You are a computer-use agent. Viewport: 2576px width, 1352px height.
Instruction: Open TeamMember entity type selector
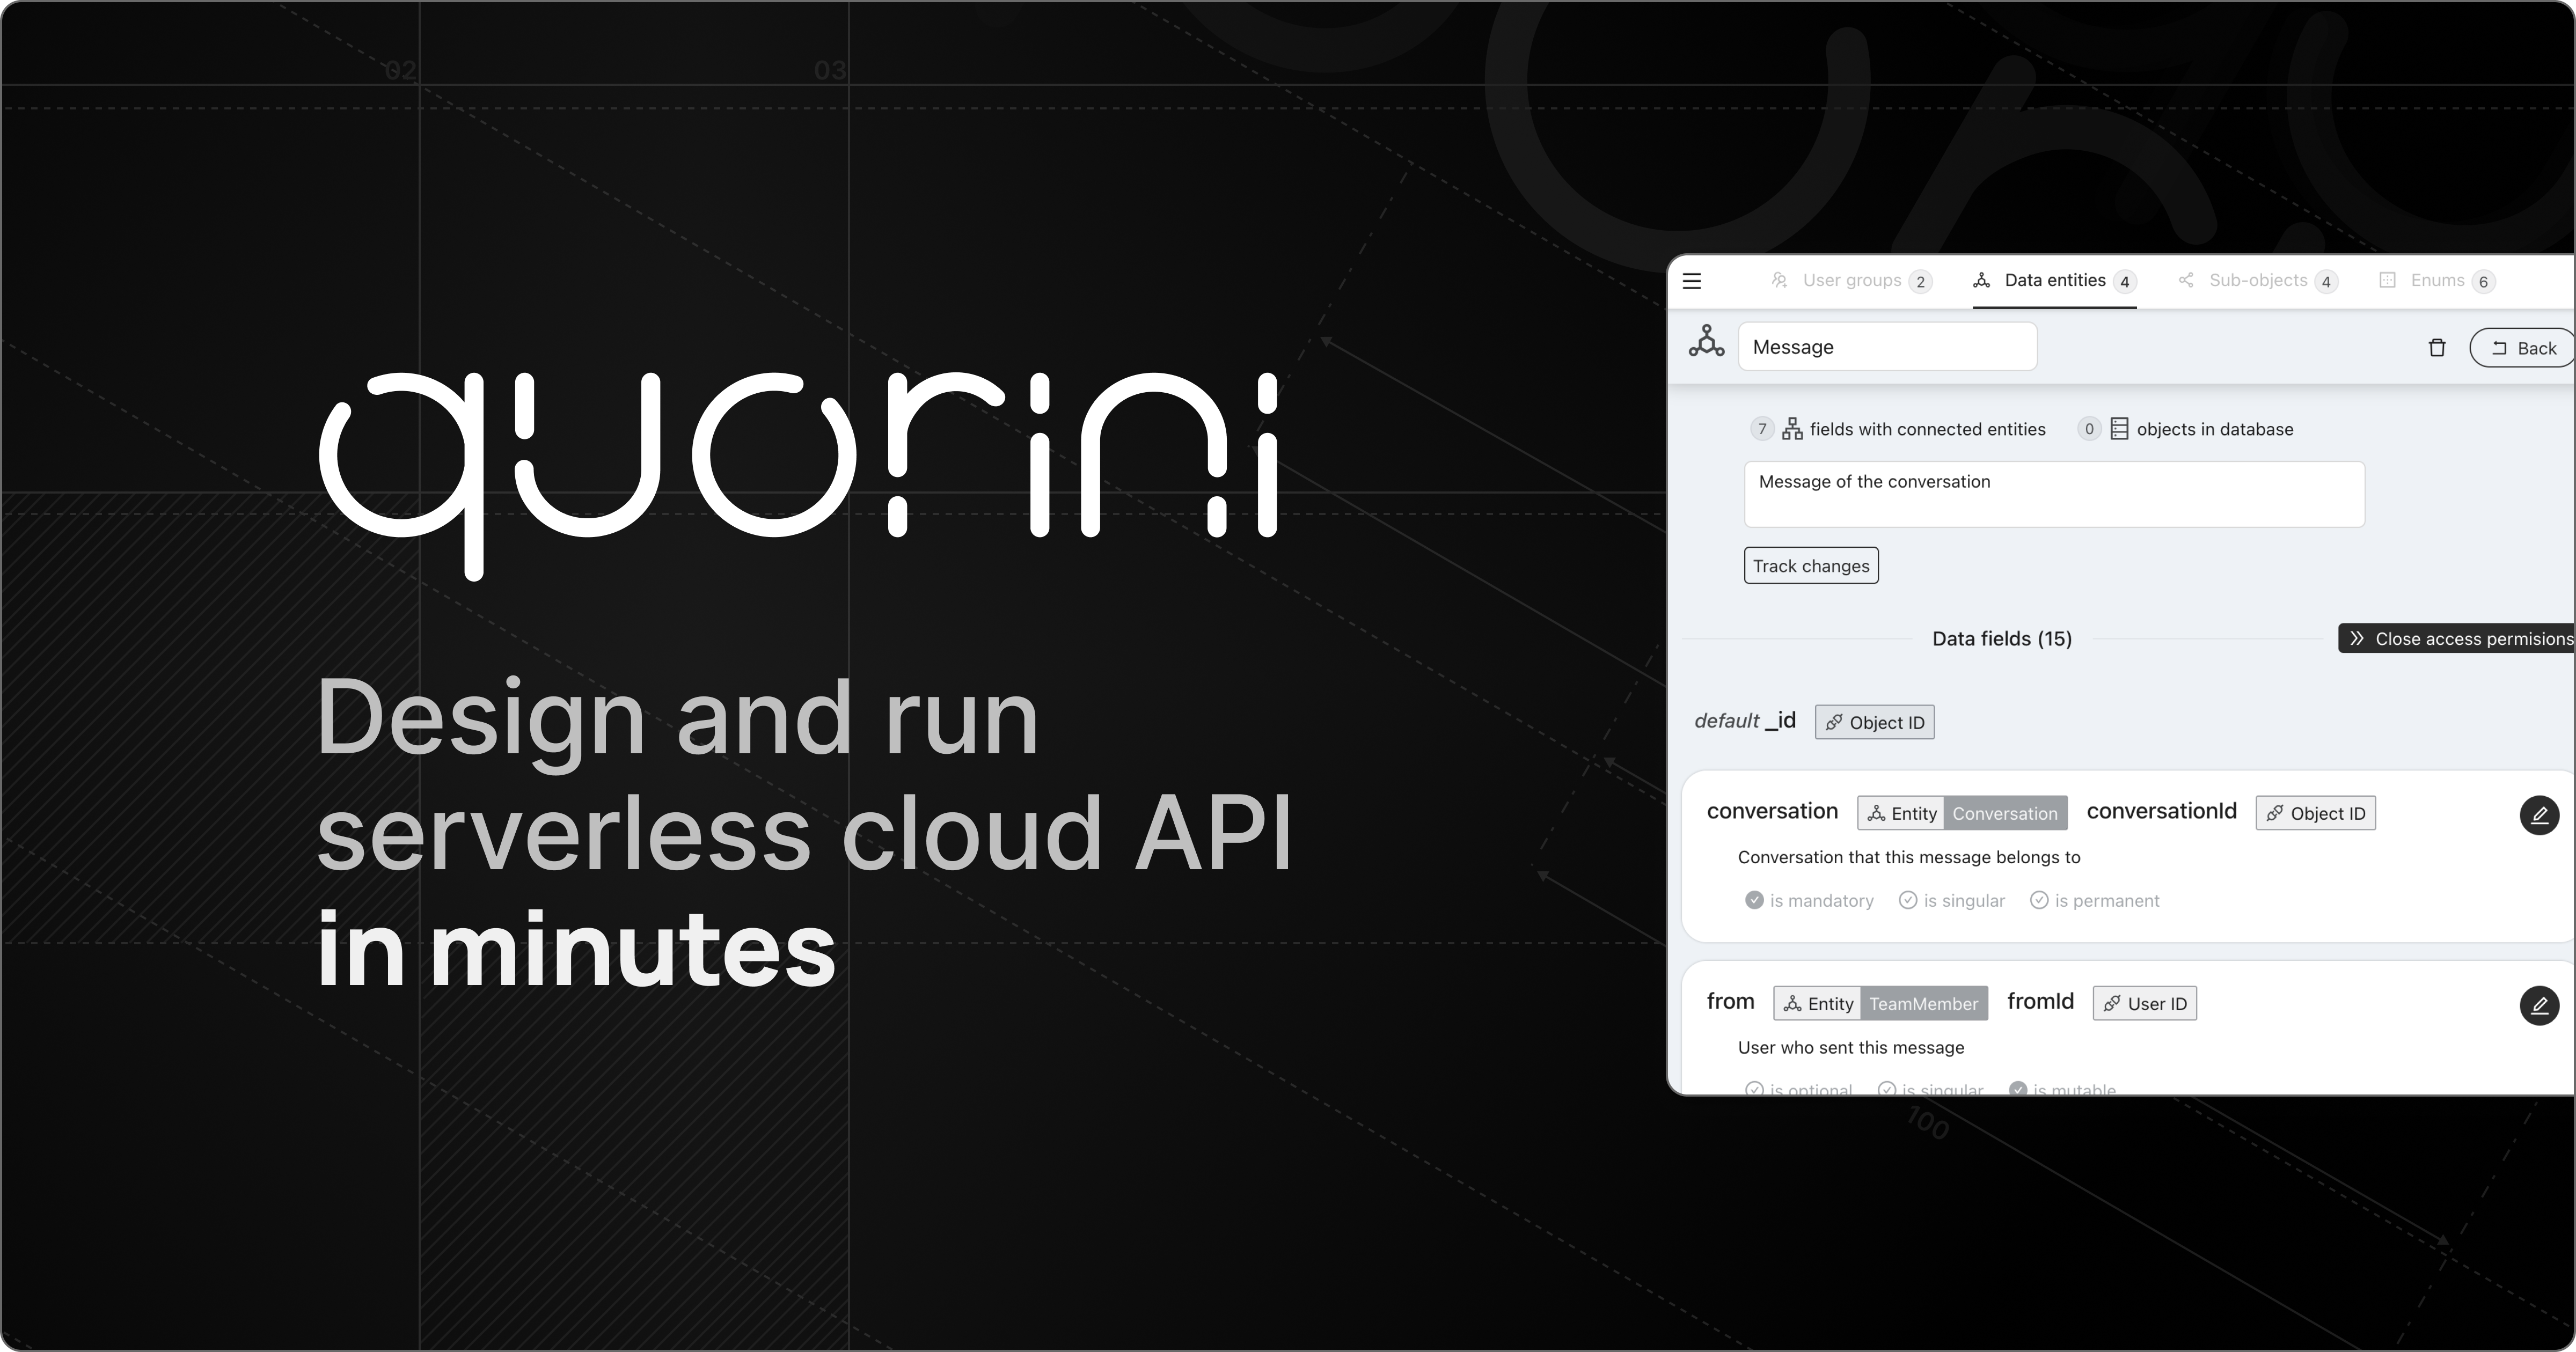coord(1923,1003)
